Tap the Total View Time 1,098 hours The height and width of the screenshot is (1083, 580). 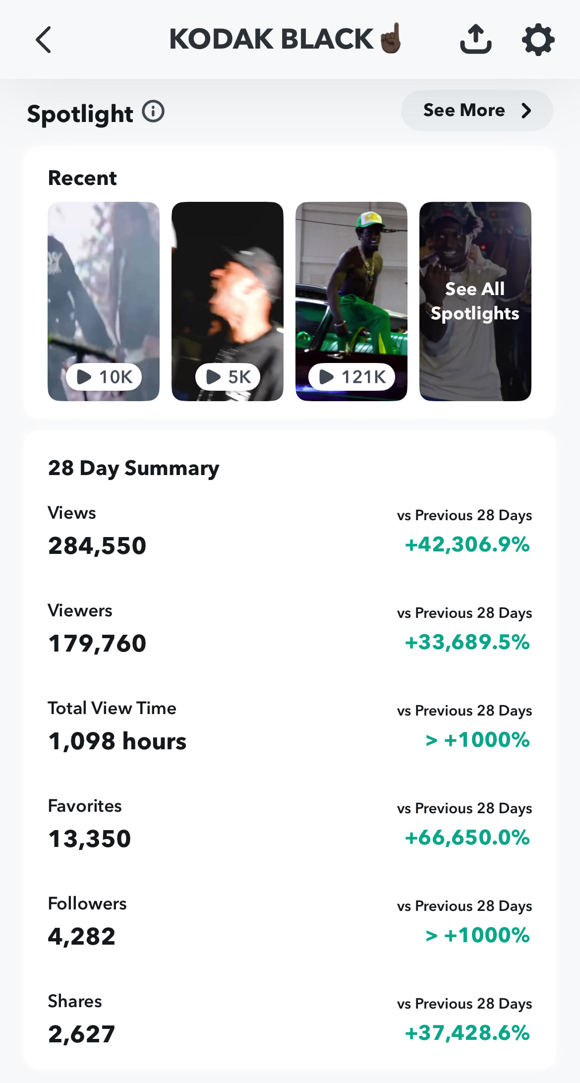(117, 741)
